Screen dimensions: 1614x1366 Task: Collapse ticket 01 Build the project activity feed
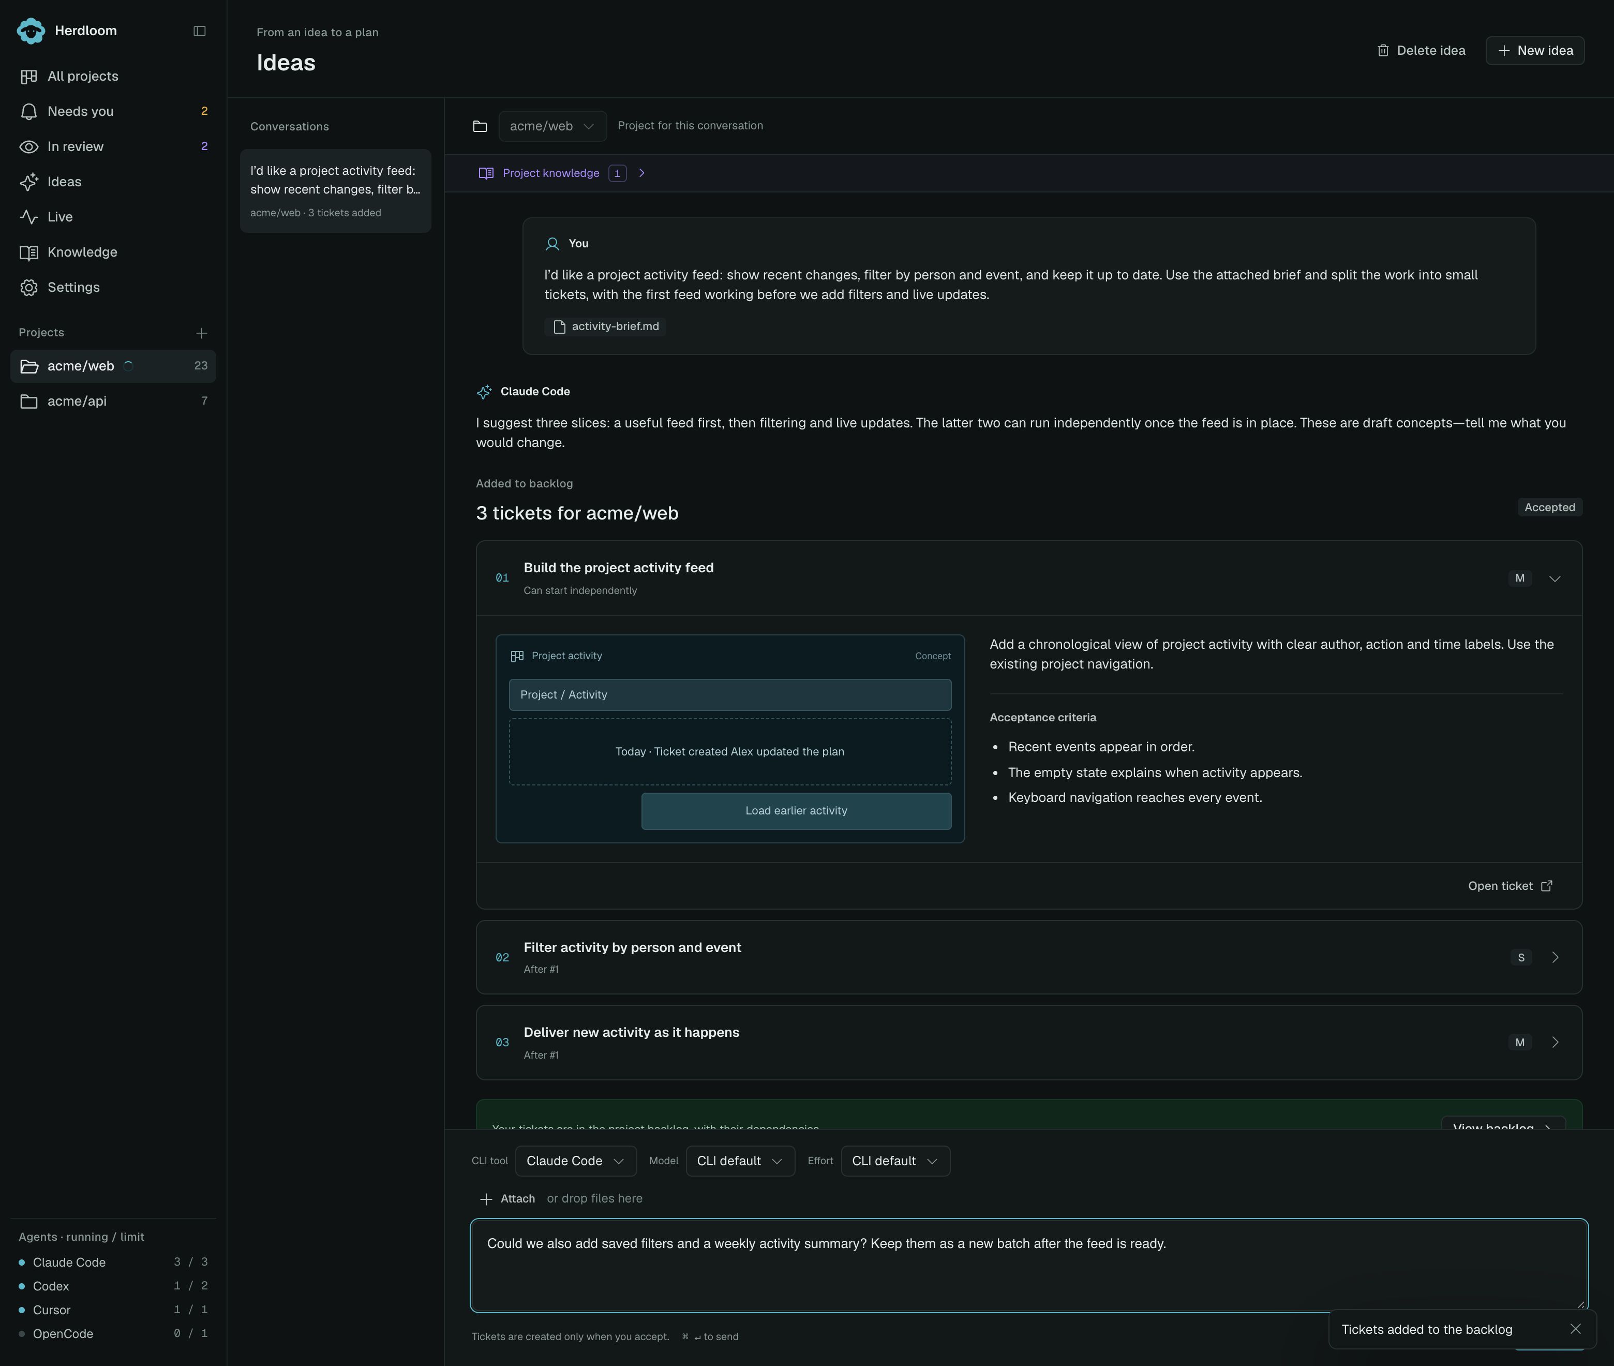click(x=1555, y=578)
